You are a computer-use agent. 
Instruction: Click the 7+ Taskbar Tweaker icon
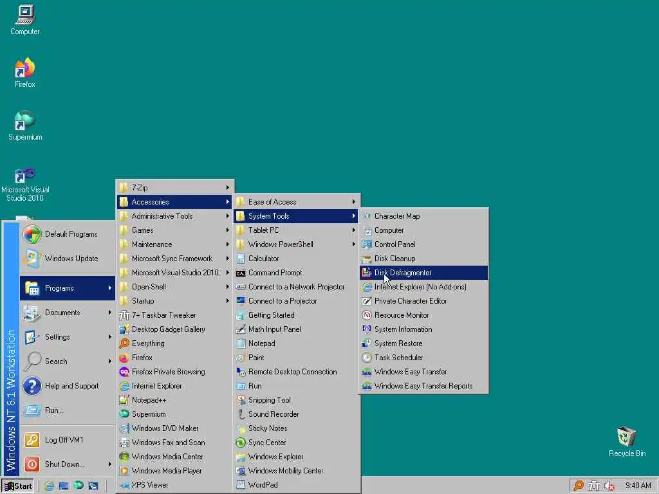click(x=124, y=315)
